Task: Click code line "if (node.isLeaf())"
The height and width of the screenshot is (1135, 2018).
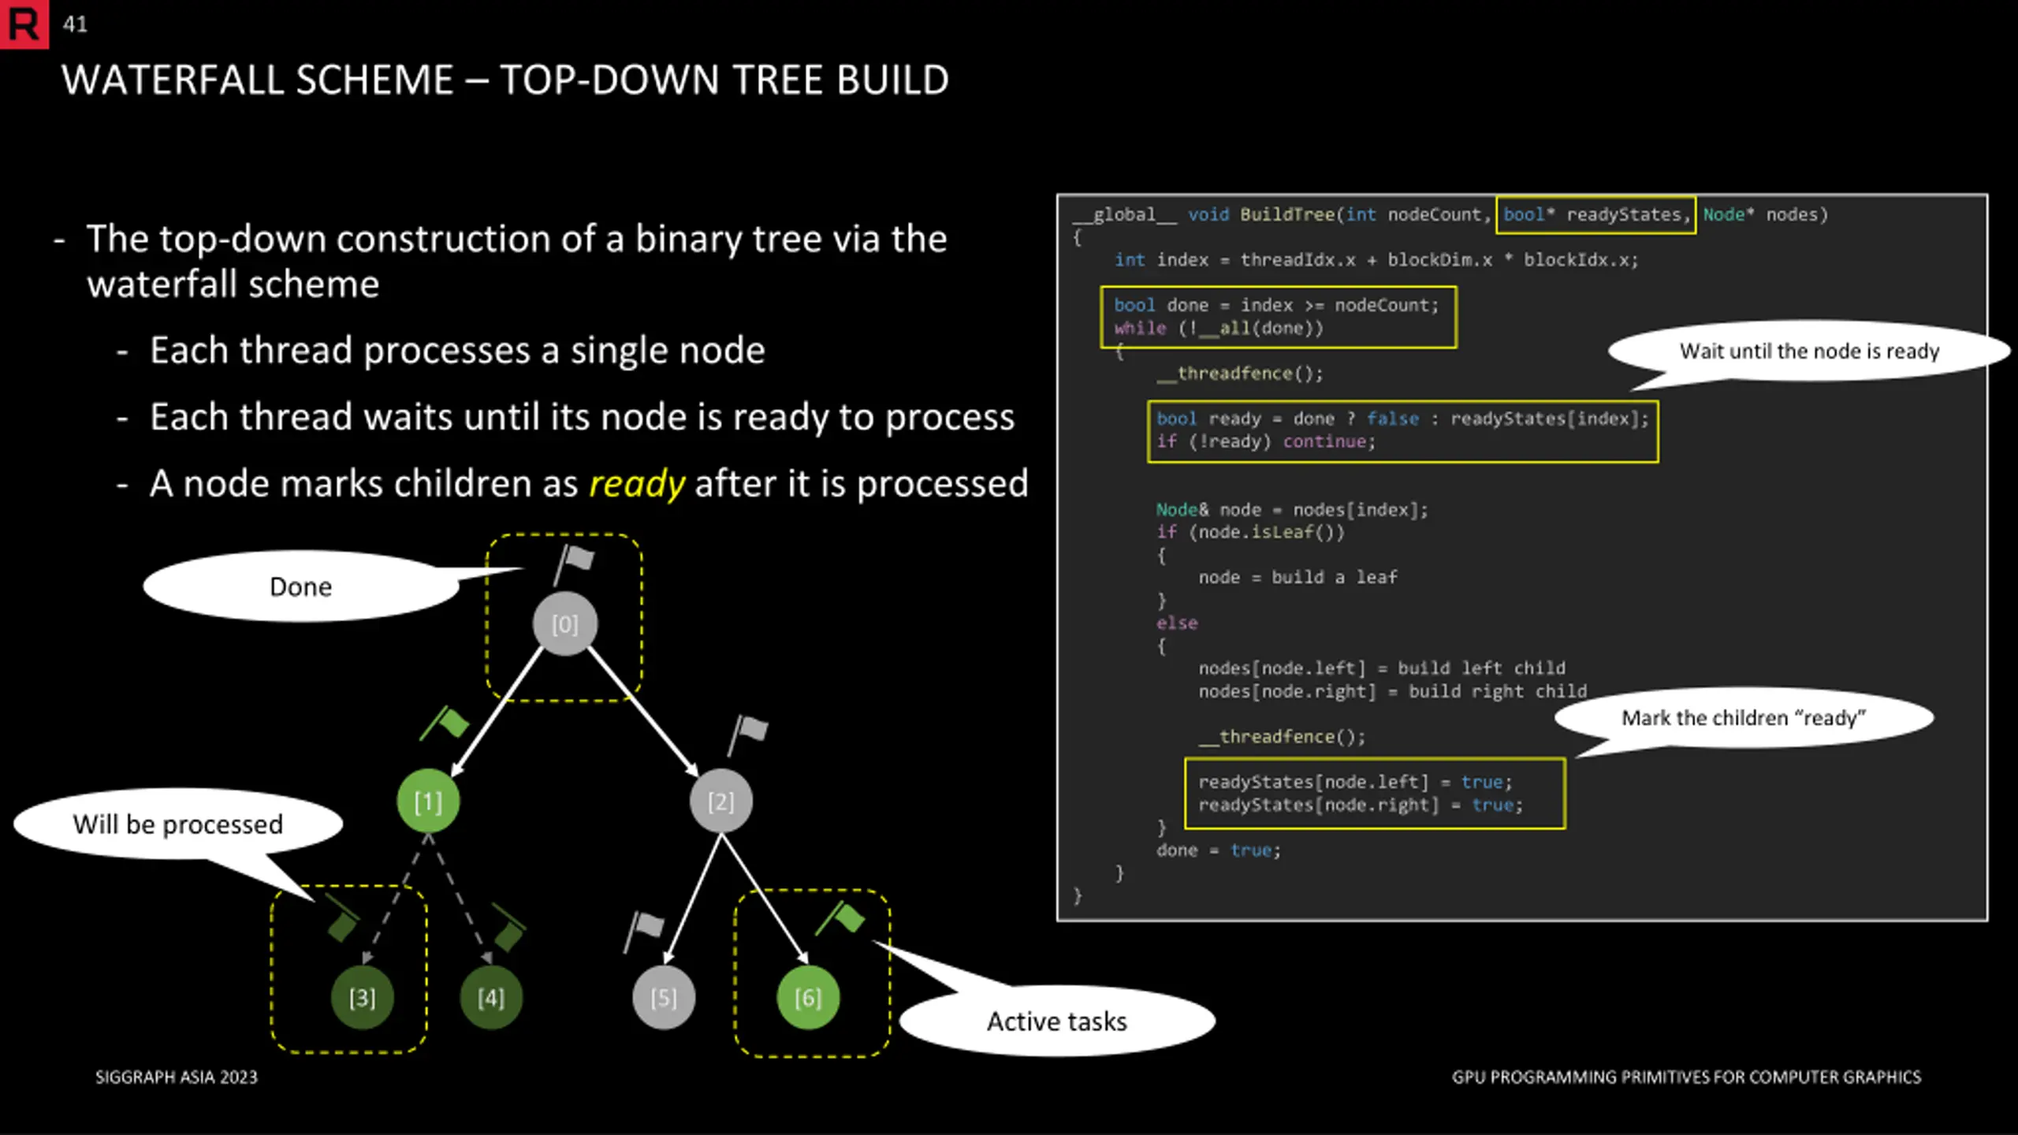Action: point(1250,532)
